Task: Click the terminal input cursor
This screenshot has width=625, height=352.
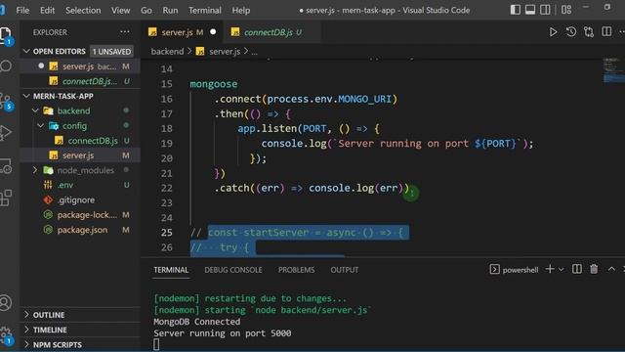Action: point(156,344)
